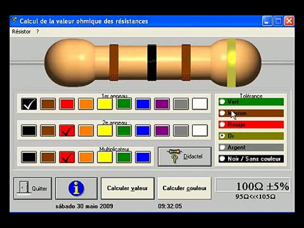This screenshot has height=228, width=304.
Task: Select yellow swatch in 1er anneau row
Action: coord(105,104)
